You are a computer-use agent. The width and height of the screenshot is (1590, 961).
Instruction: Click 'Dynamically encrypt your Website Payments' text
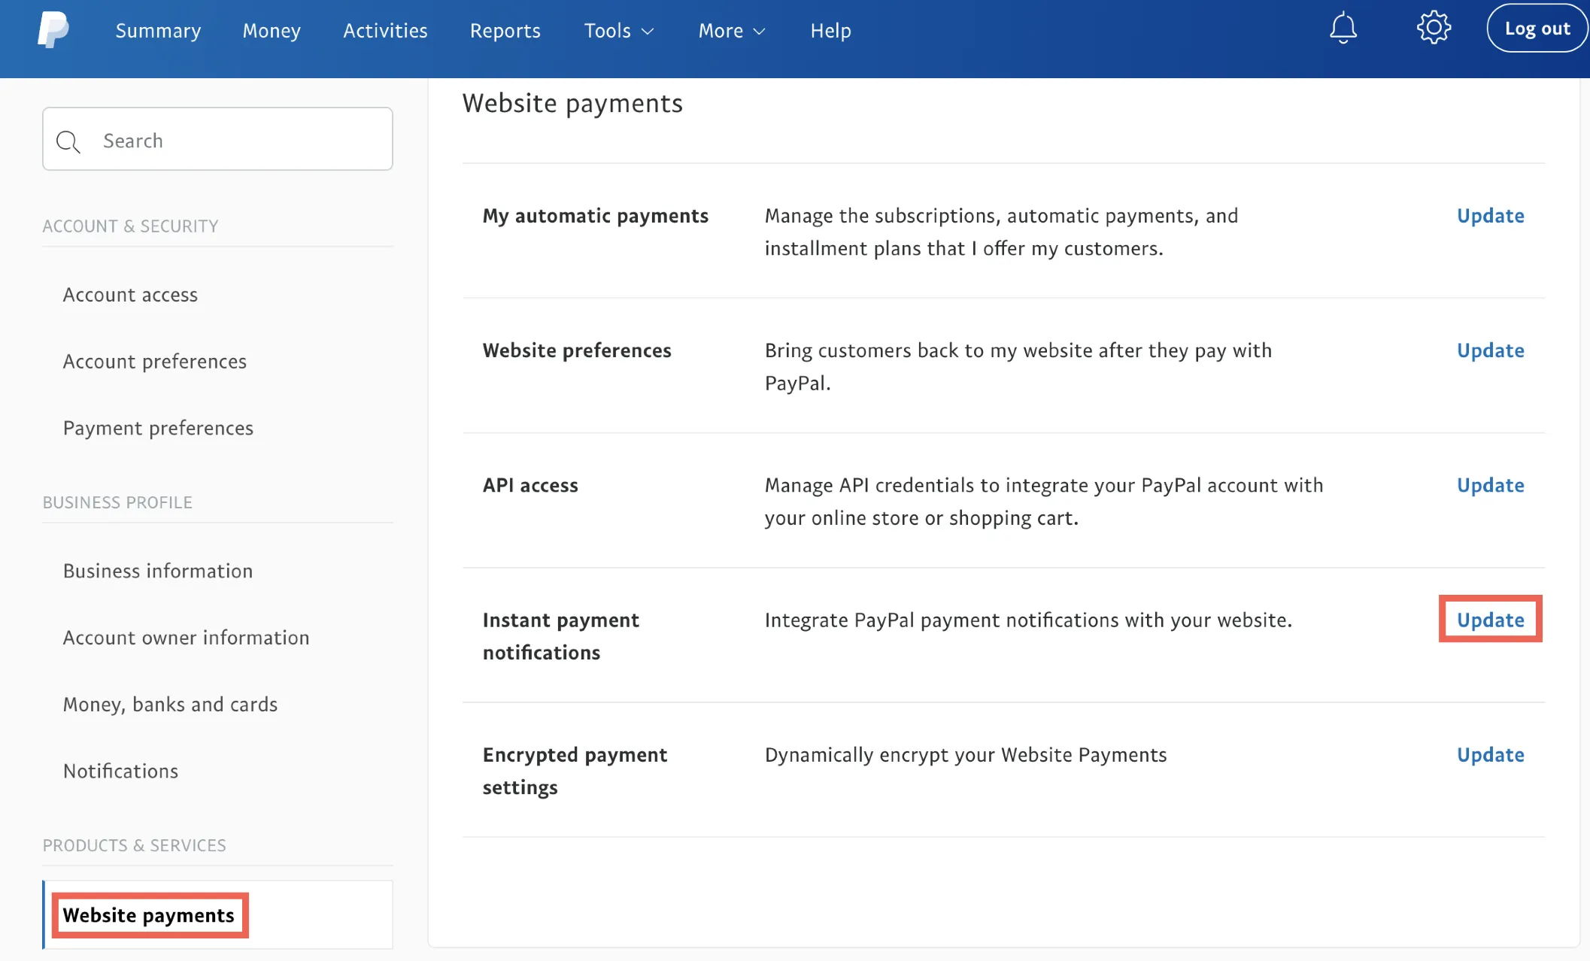pyautogui.click(x=966, y=755)
